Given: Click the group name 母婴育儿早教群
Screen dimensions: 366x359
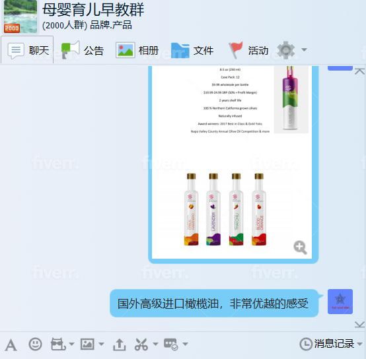Looking at the screenshot, I should (93, 9).
